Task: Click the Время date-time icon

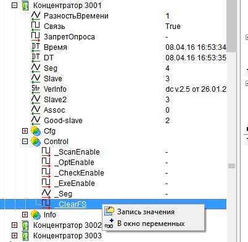Action: click(36, 47)
